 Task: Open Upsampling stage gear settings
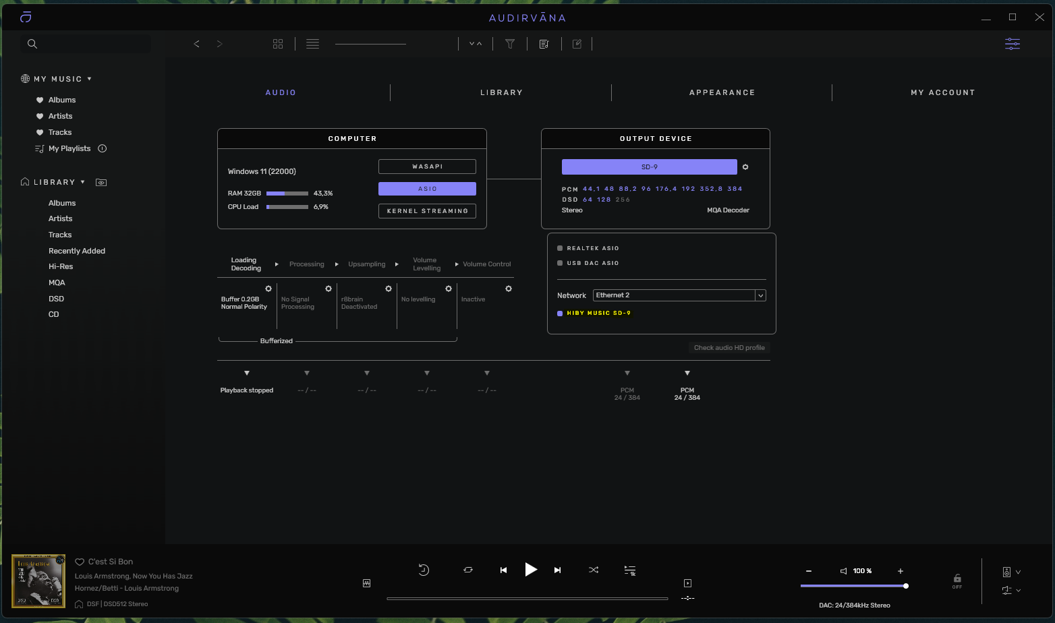click(x=389, y=289)
